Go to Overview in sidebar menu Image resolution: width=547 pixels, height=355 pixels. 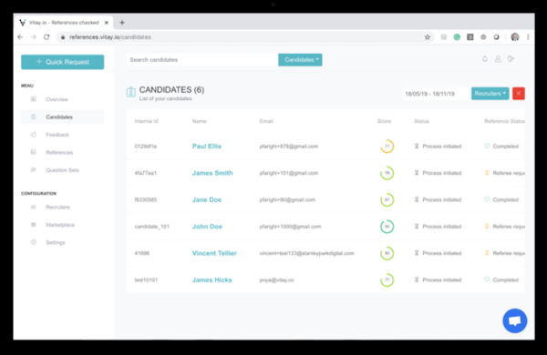pyautogui.click(x=57, y=99)
